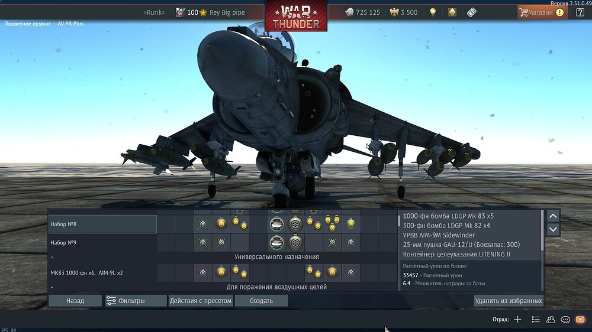
Task: Open the squad list icon
Action: coord(535,319)
